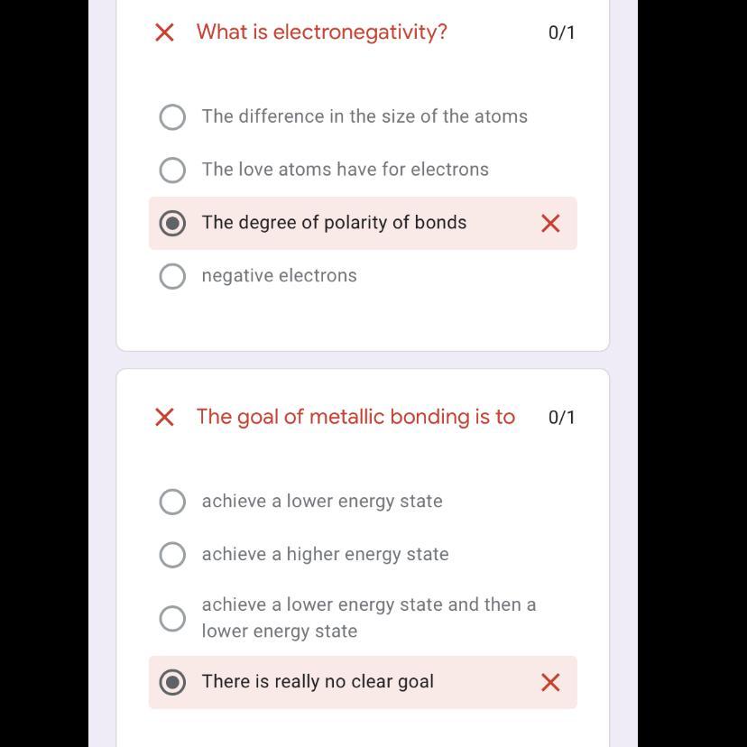Viewport: 747px width, 747px height.
Task: Click the "negative electrons" answer text
Action: point(280,276)
